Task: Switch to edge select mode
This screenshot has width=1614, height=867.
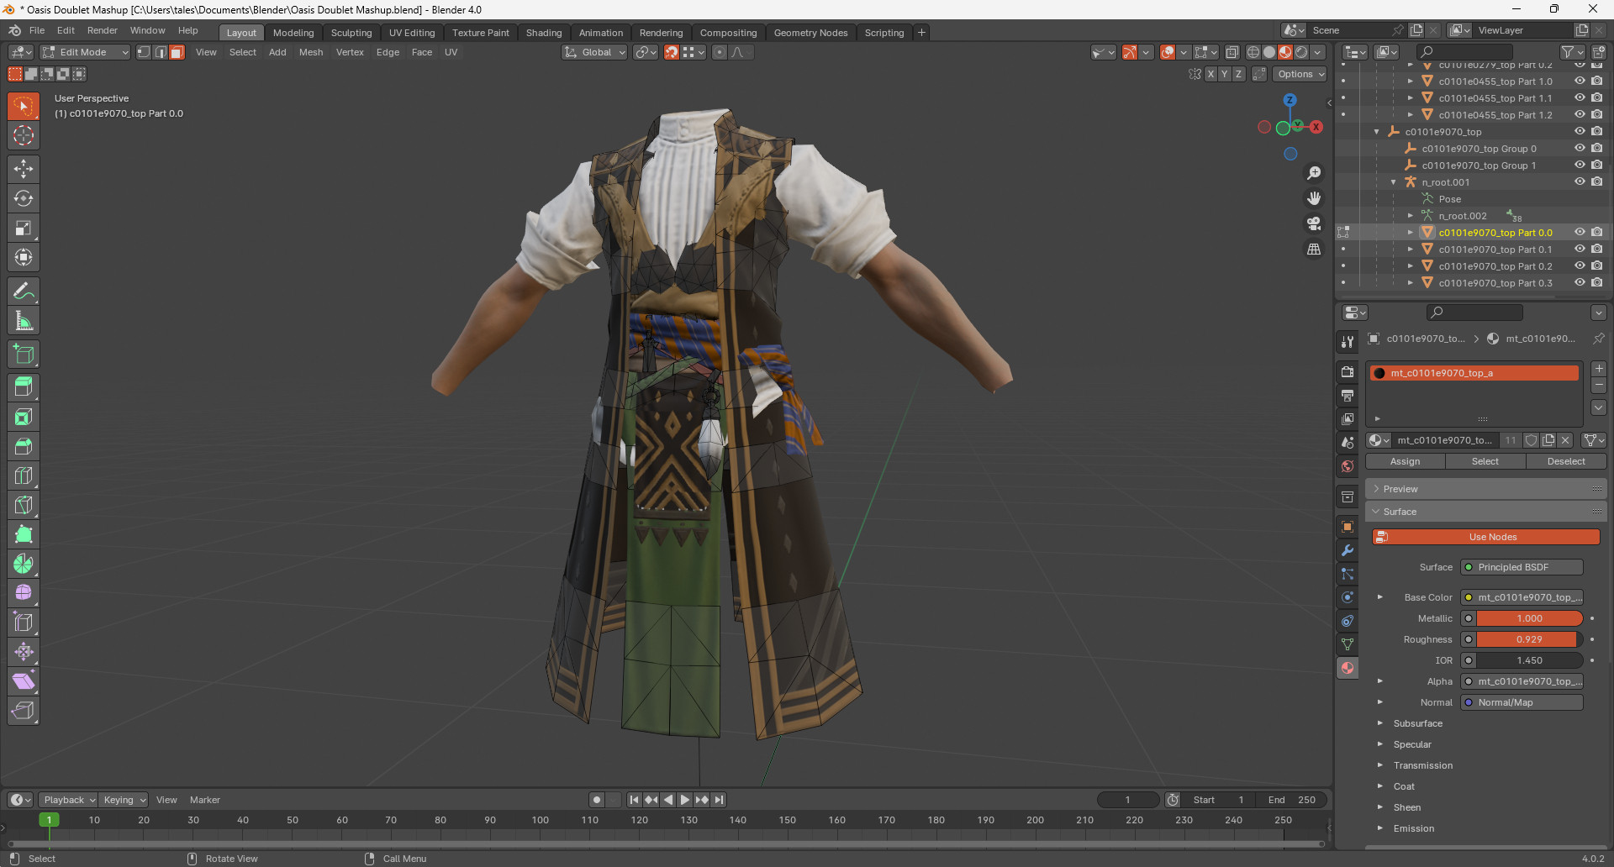Action: 160,52
